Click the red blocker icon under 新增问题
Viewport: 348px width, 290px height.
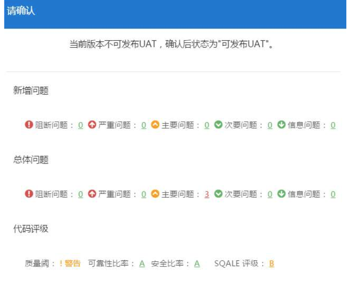[x=29, y=125]
